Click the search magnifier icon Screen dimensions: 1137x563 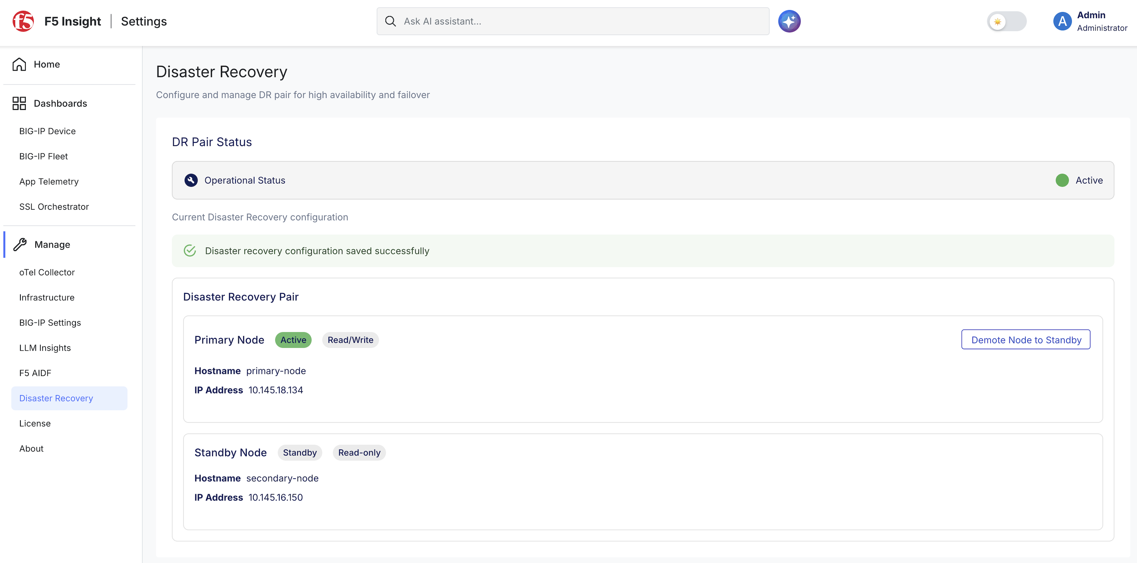coord(390,21)
